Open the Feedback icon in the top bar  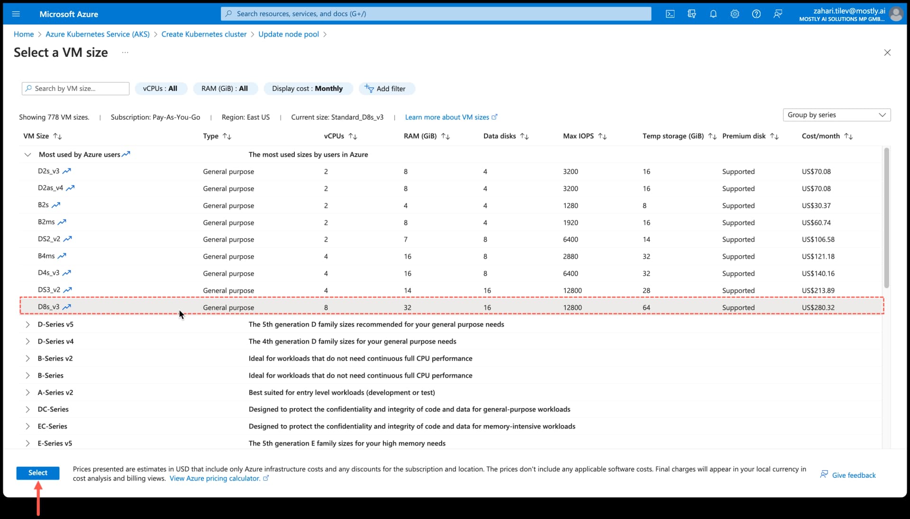pyautogui.click(x=778, y=14)
